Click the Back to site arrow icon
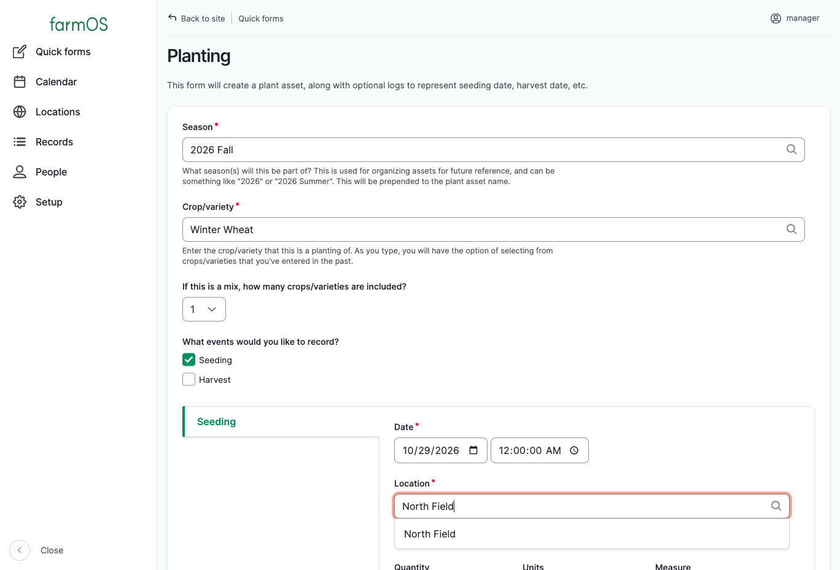This screenshot has width=840, height=570. pos(173,18)
